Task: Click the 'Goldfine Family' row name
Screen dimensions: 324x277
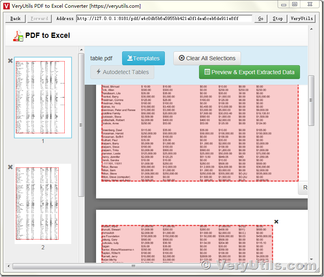Action: [x=111, y=113]
